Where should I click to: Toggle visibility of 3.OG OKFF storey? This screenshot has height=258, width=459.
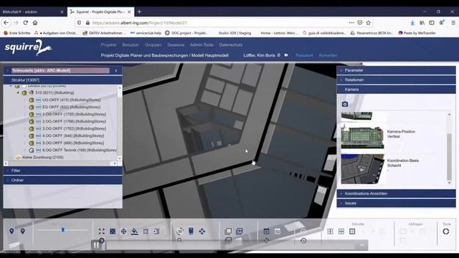[x=32, y=129]
